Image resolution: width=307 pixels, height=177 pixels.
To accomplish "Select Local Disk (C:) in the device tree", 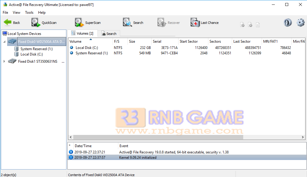I will coord(32,54).
